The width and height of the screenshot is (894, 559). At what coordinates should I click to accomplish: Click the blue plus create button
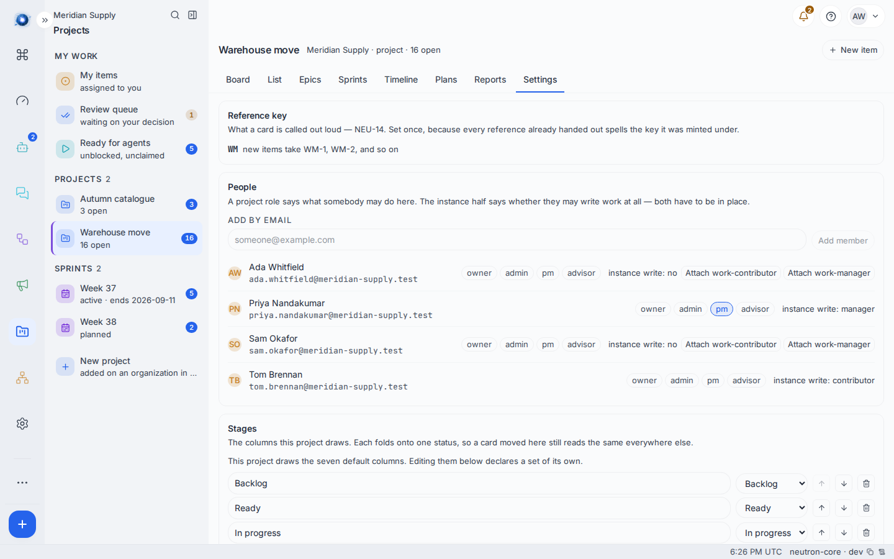coord(22,524)
